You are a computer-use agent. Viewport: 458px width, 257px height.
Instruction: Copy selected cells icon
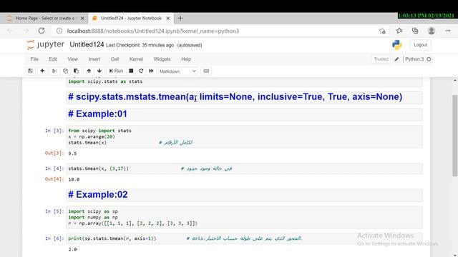(x=65, y=71)
